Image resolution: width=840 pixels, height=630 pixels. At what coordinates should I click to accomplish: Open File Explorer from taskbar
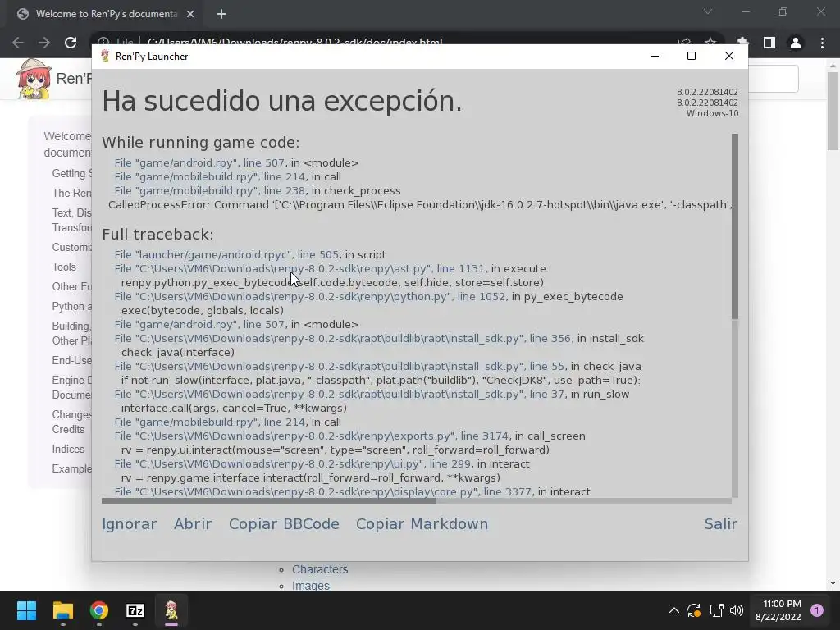click(x=62, y=610)
